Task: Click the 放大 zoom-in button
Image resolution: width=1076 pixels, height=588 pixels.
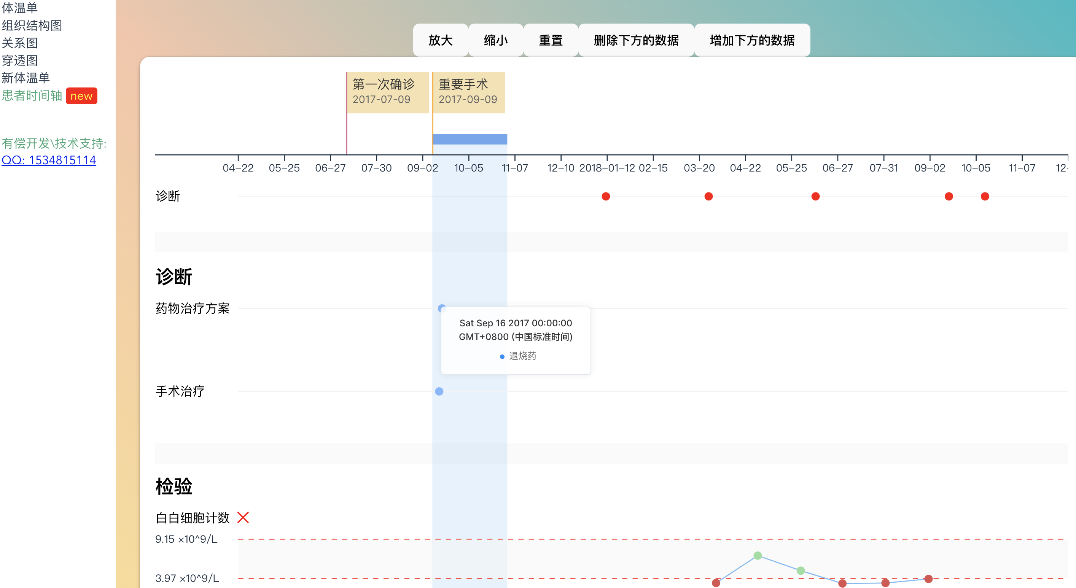Action: 440,41
